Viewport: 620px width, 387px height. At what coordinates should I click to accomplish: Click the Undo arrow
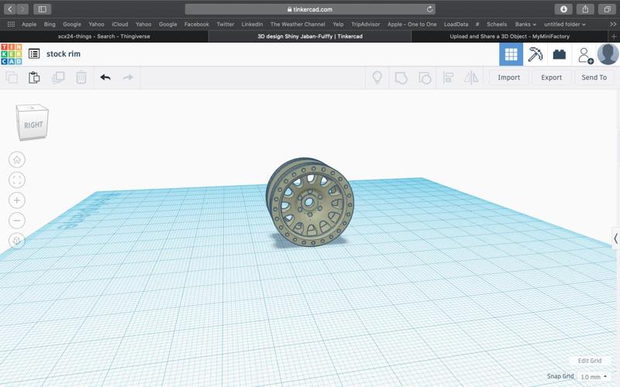click(x=105, y=77)
